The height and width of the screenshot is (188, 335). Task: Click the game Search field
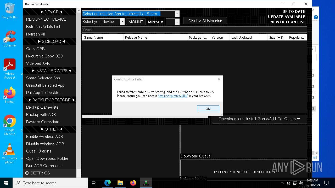coord(194,30)
